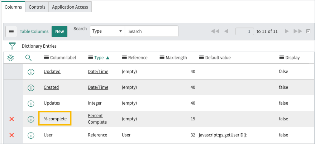Open the list hamburger menu button
This screenshot has width=315, height=144.
click(x=11, y=32)
